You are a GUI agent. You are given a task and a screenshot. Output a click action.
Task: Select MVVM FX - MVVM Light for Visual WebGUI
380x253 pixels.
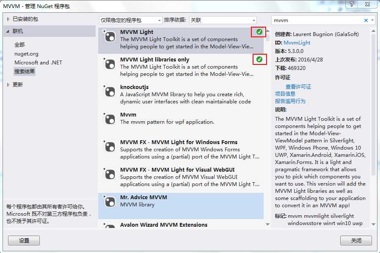[x=177, y=170]
